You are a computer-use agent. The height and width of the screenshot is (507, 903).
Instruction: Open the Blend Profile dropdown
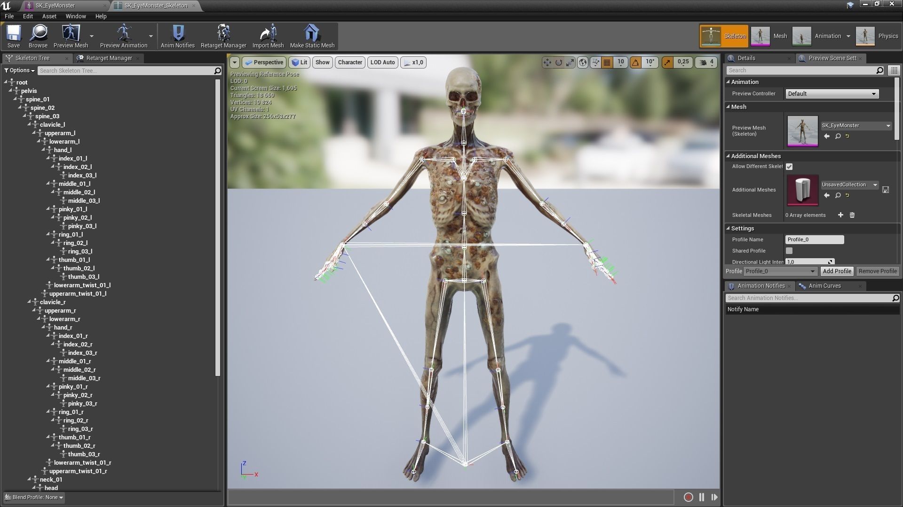pos(34,497)
